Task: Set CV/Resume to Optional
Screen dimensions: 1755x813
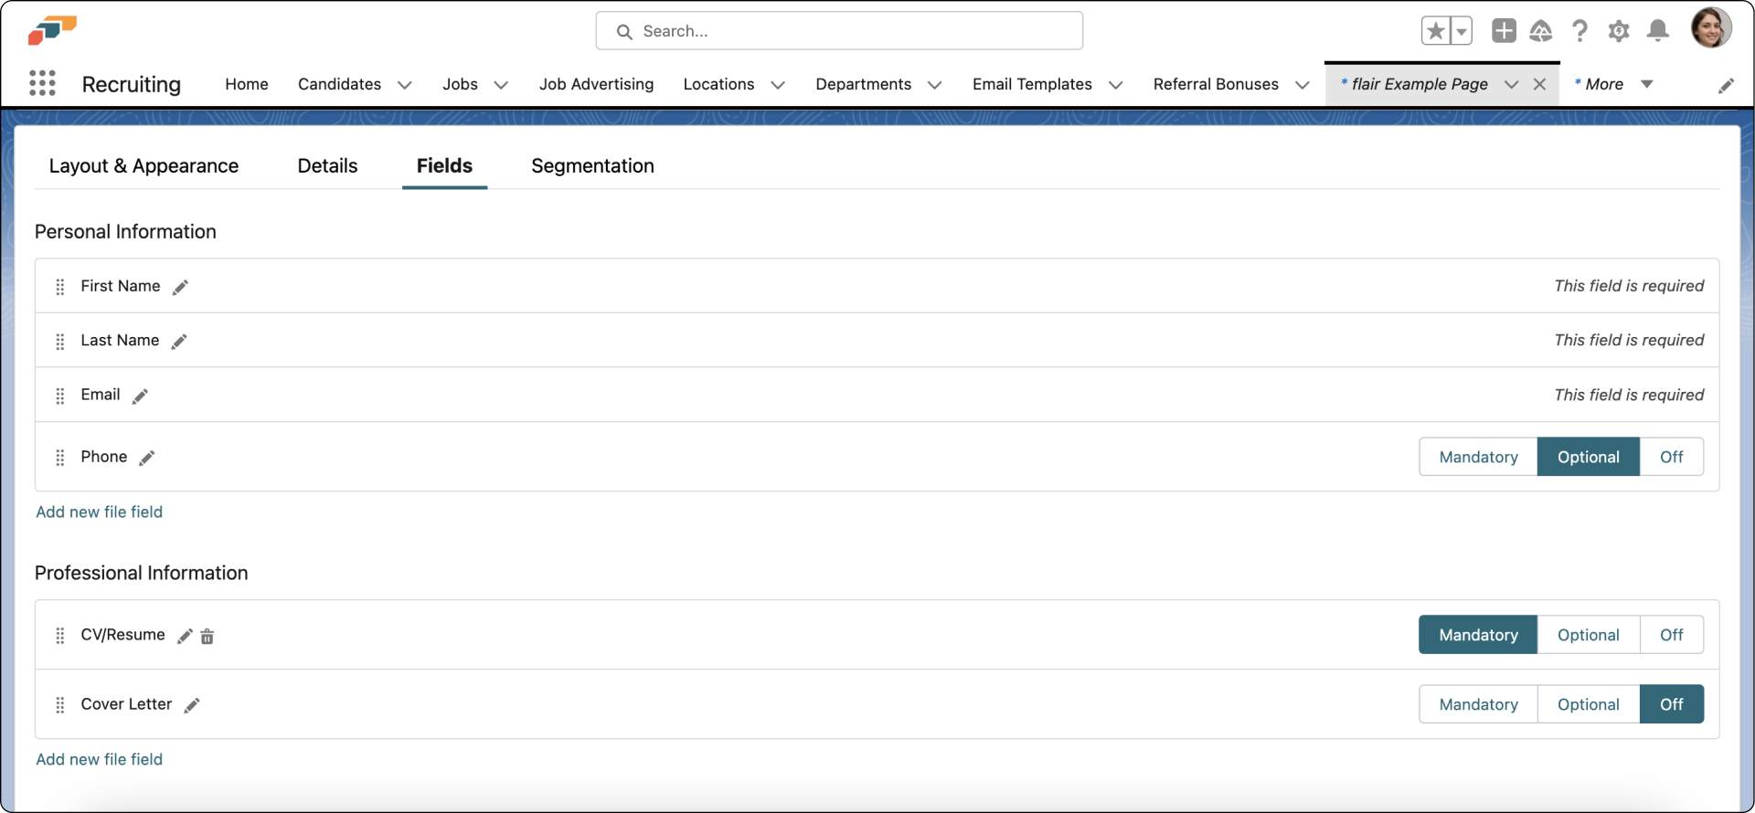Action: [x=1589, y=635]
